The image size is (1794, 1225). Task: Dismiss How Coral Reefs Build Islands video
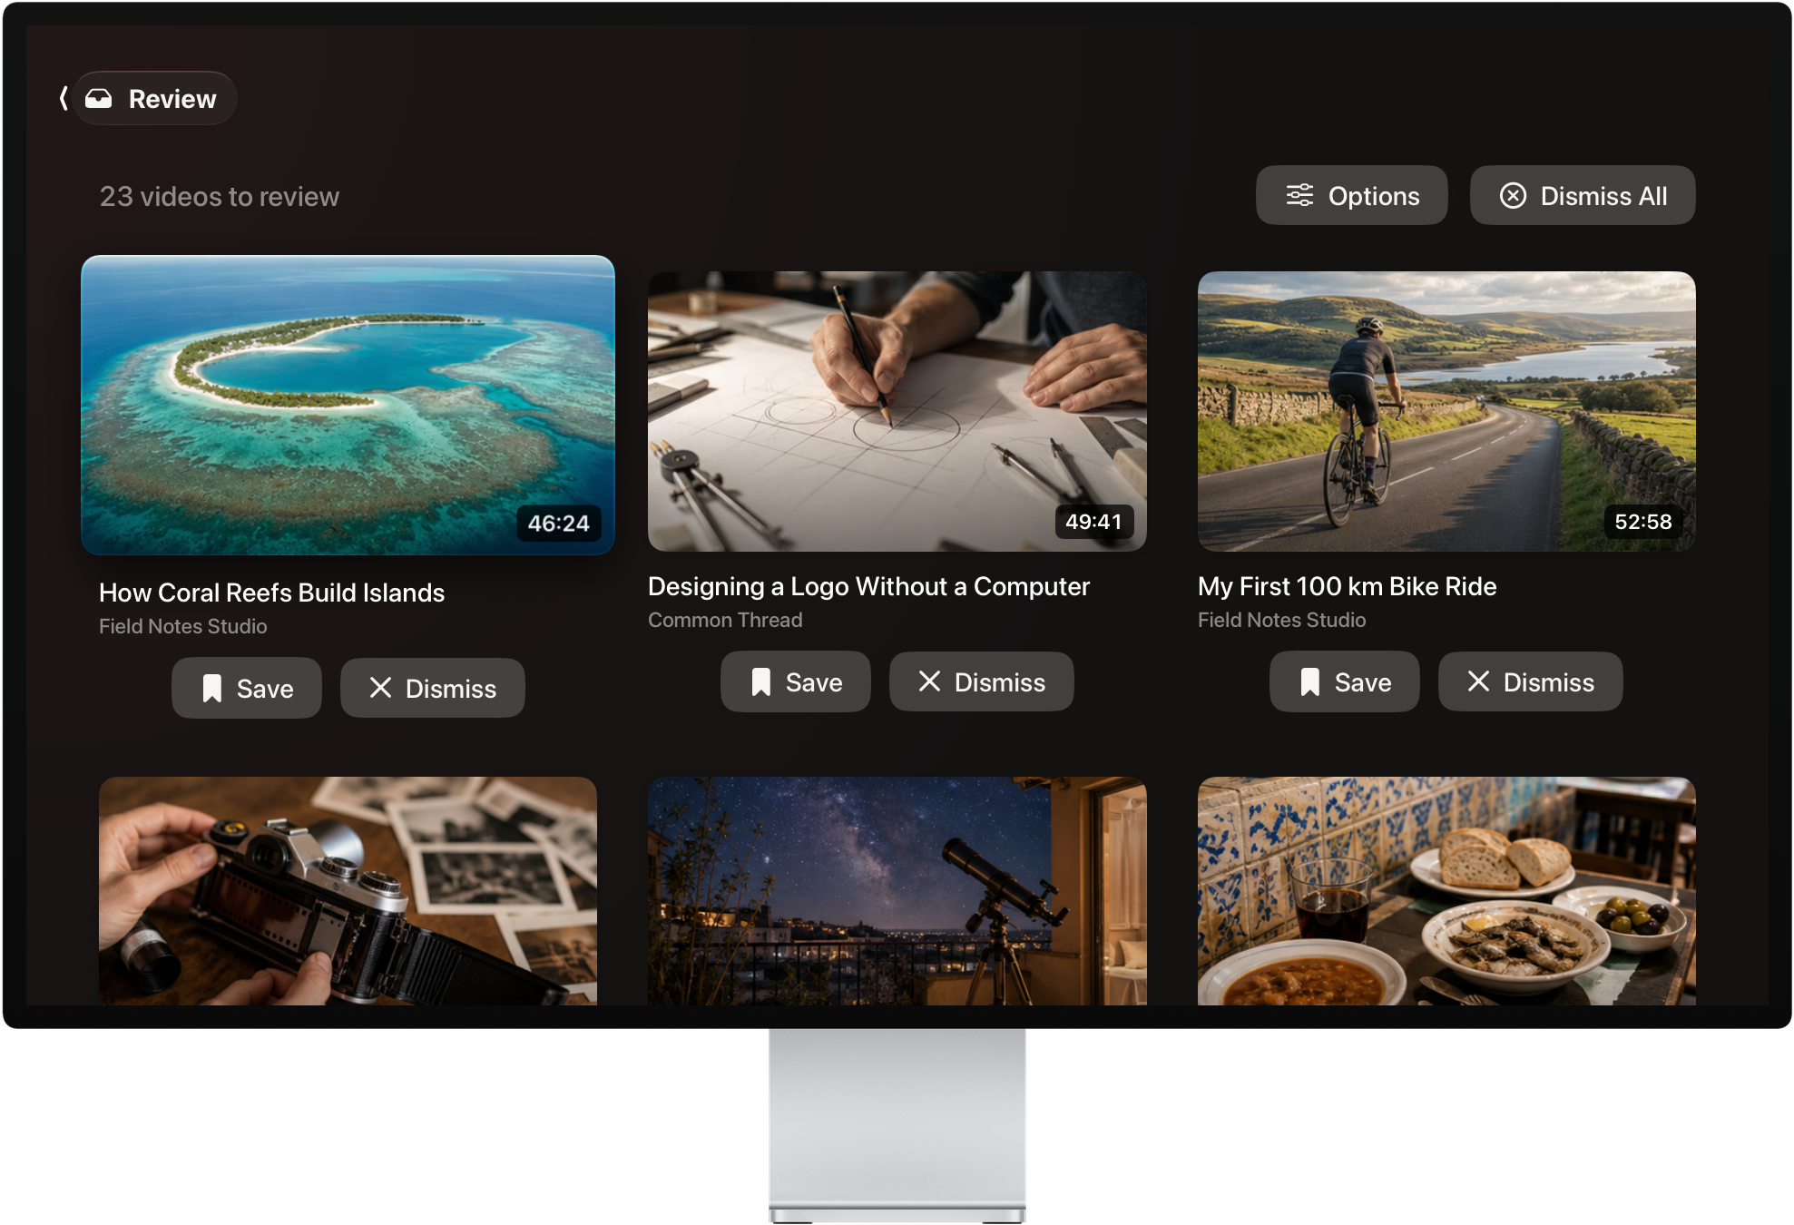(432, 688)
